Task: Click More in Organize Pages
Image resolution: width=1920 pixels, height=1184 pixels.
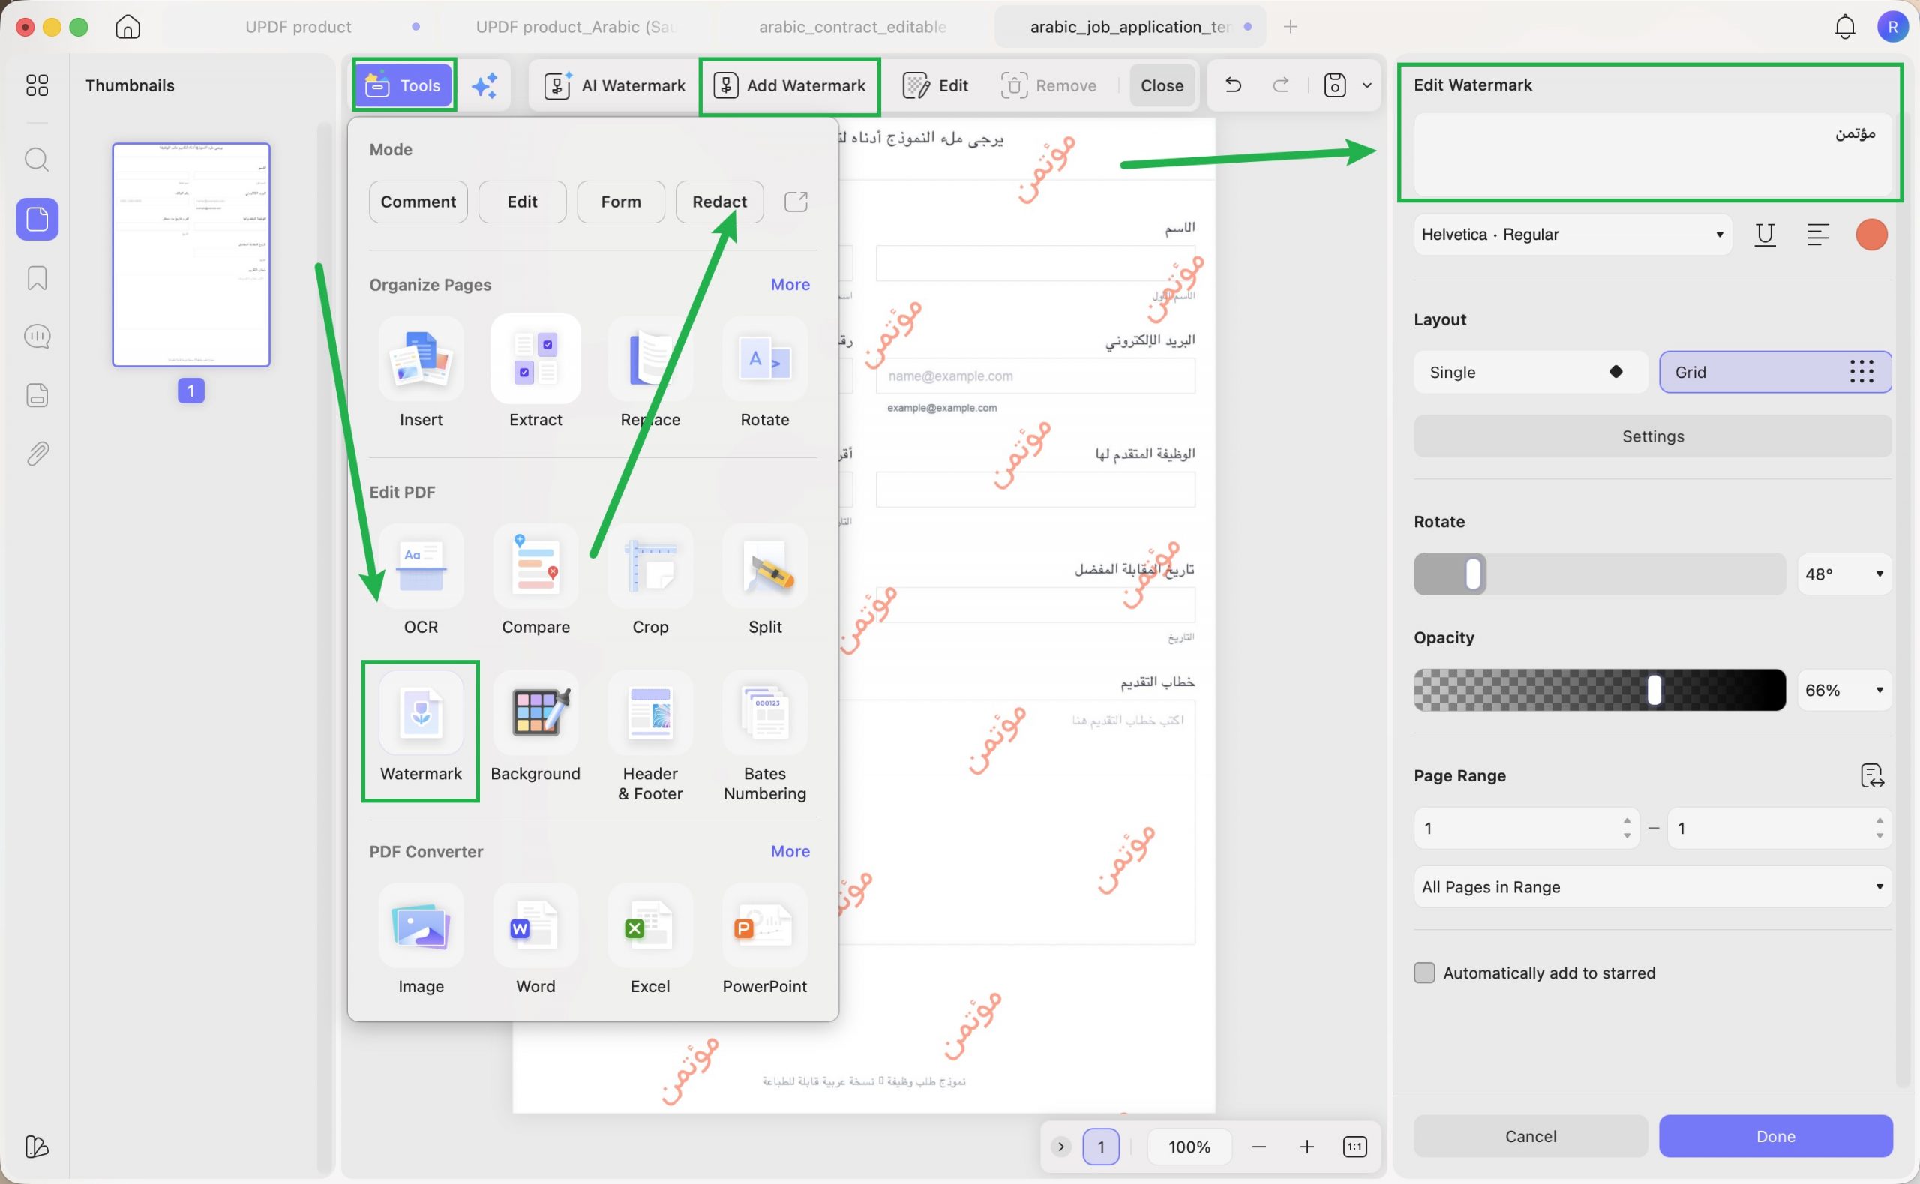Action: (x=789, y=284)
